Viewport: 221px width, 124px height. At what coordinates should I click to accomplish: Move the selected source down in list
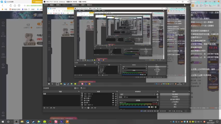pos(95,108)
